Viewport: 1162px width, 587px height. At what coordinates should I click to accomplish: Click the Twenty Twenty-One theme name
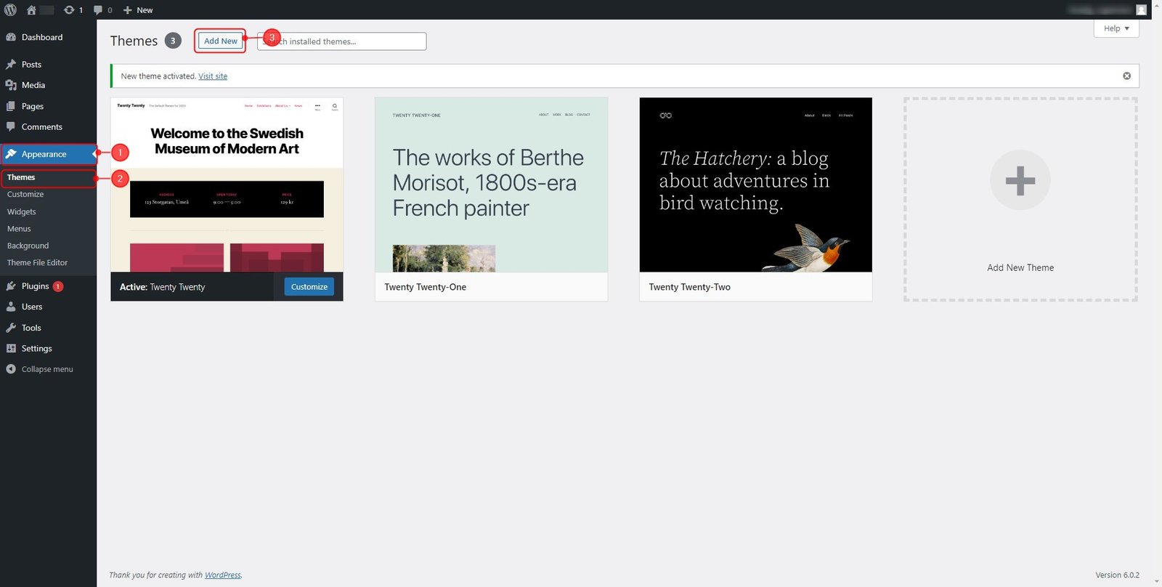(x=426, y=288)
